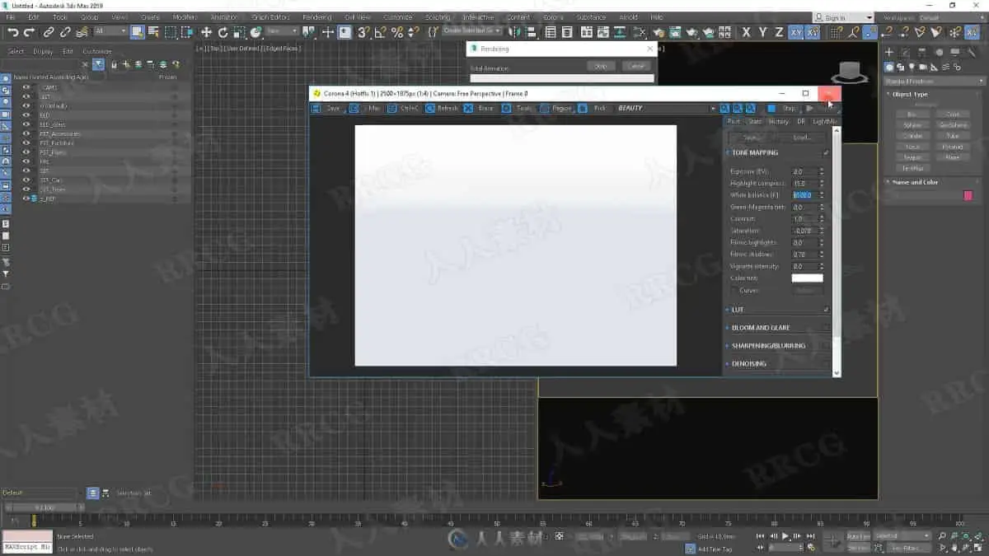Open the pink object color swatch
This screenshot has height=556, width=989.
click(x=968, y=195)
